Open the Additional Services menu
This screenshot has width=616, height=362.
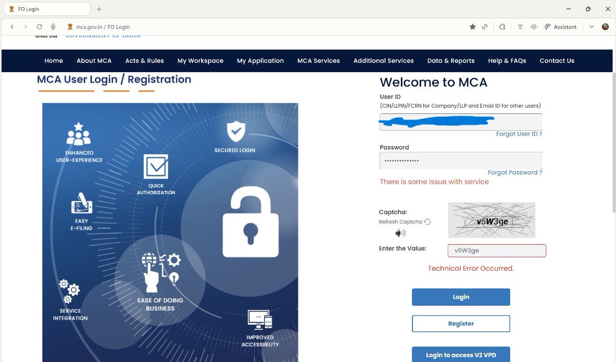click(383, 61)
